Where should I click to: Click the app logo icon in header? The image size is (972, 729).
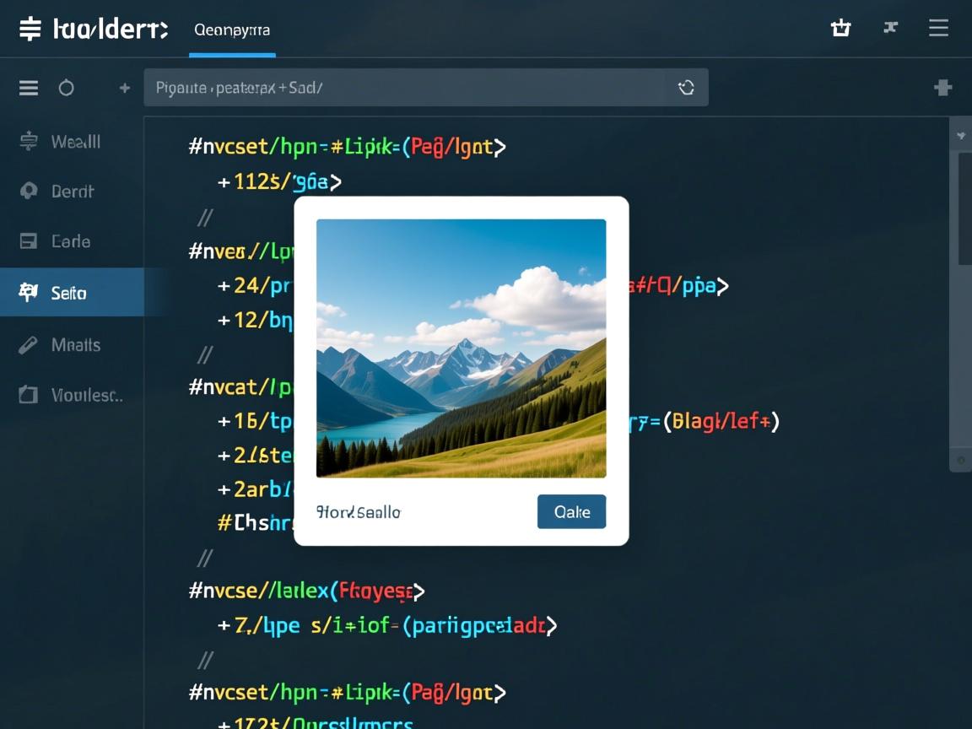[30, 29]
